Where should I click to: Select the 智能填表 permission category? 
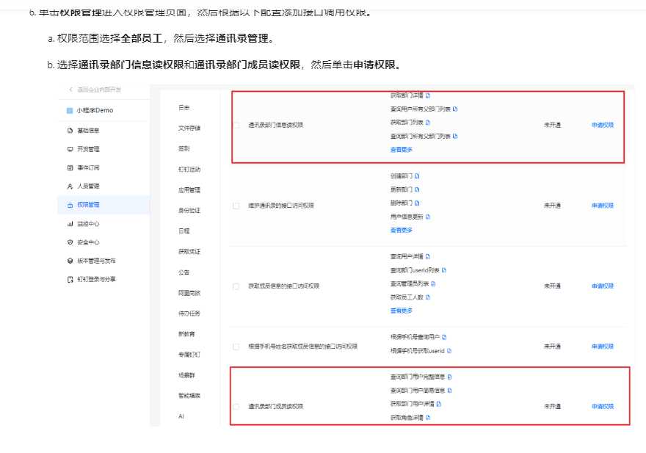tap(189, 396)
